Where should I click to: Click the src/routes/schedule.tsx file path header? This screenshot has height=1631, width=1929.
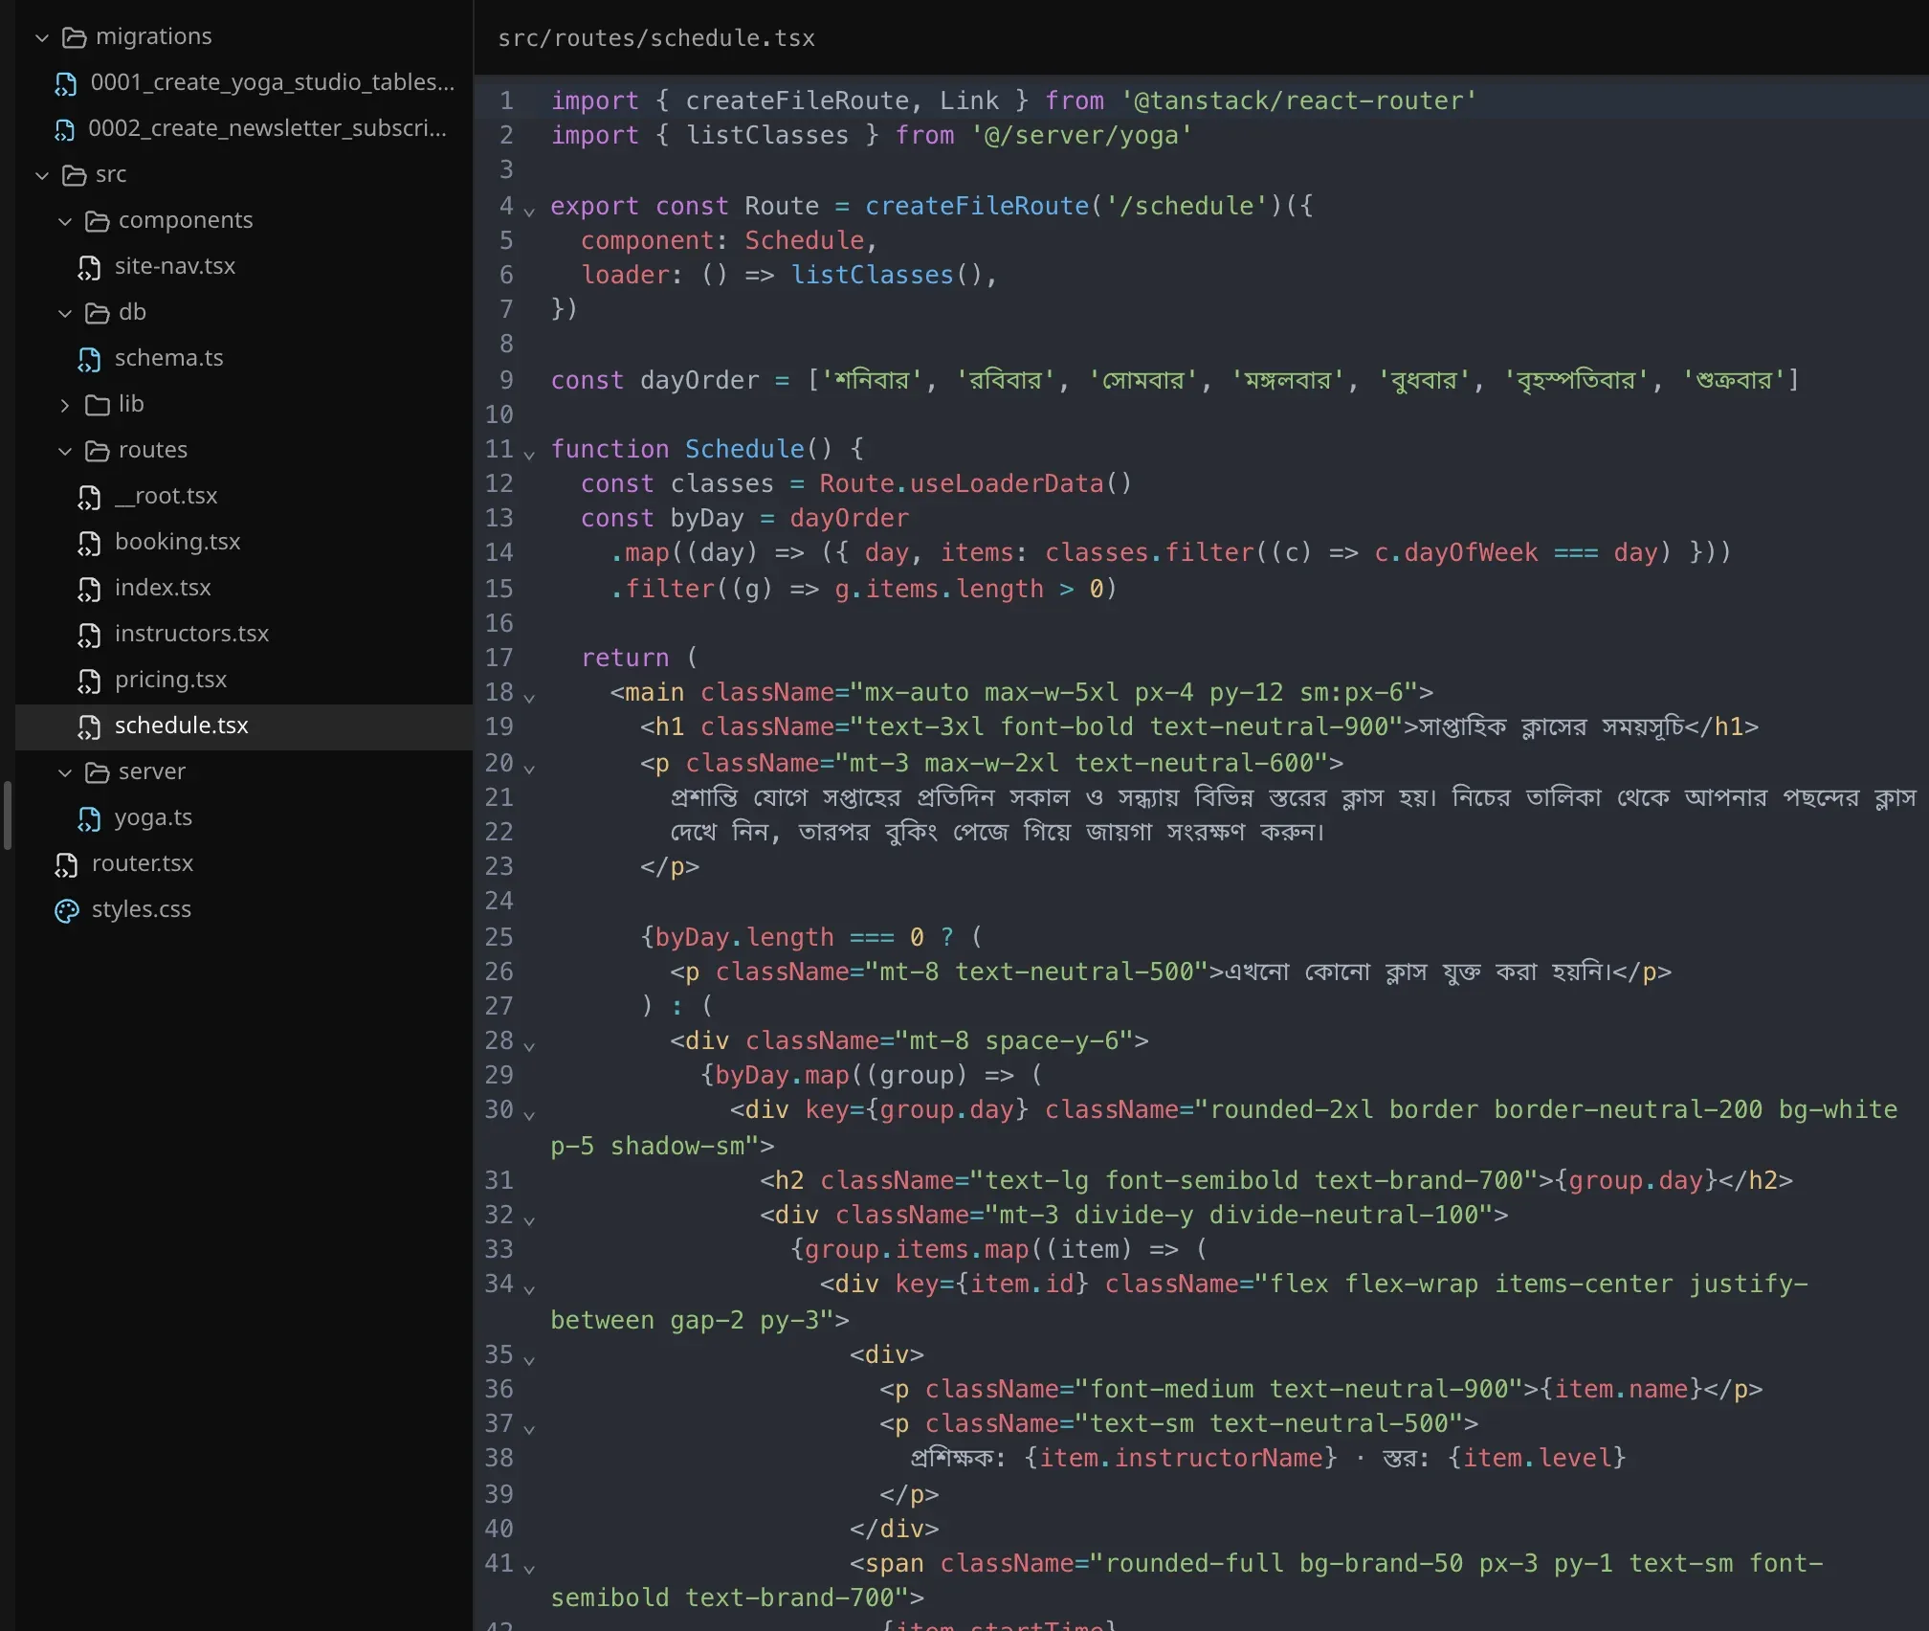coord(656,38)
